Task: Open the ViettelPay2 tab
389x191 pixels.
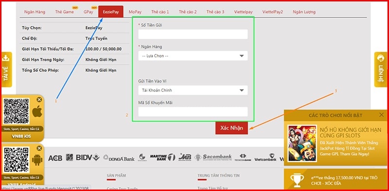Action: tap(273, 12)
